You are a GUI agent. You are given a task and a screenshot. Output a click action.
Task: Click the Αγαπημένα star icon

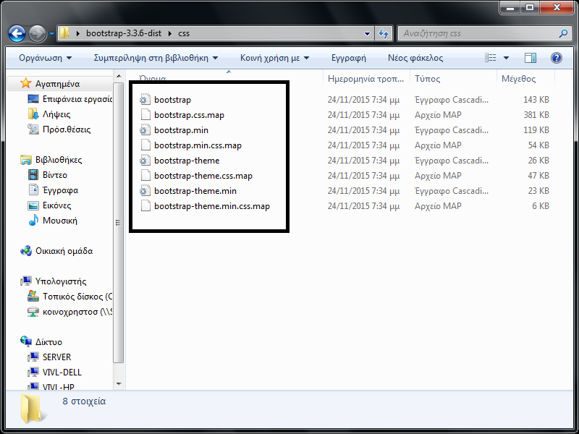pos(25,83)
